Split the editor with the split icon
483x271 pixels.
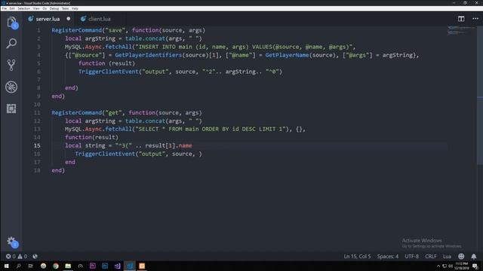[461, 19]
